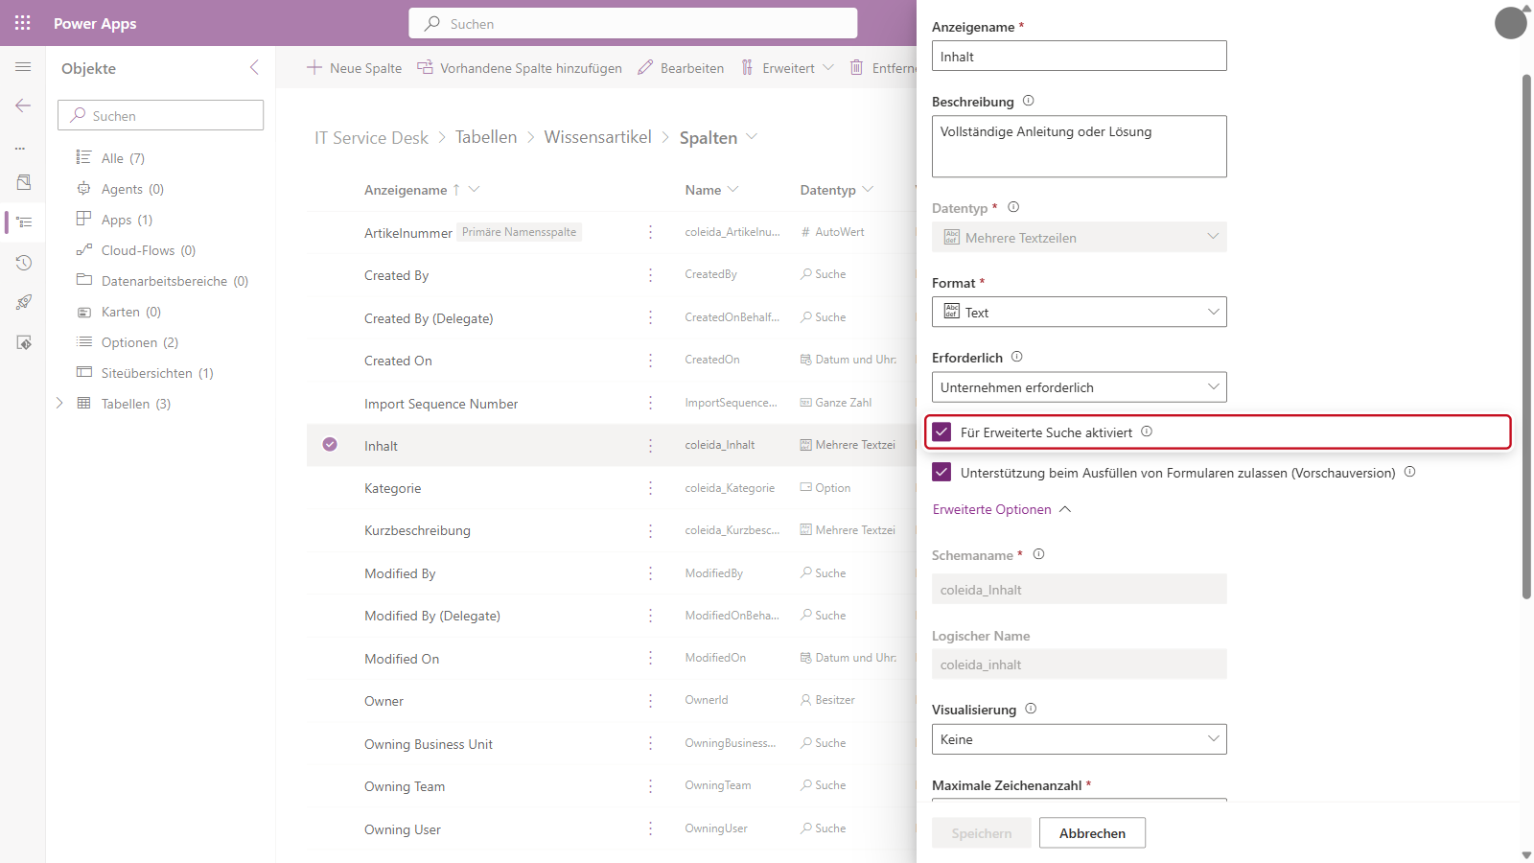This screenshot has width=1534, height=863.
Task: Open Erweitert toolbar dropdown
Action: (x=787, y=68)
